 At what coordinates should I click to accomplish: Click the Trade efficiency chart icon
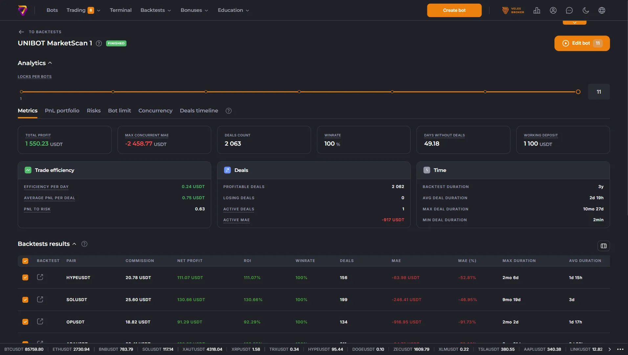(x=28, y=170)
